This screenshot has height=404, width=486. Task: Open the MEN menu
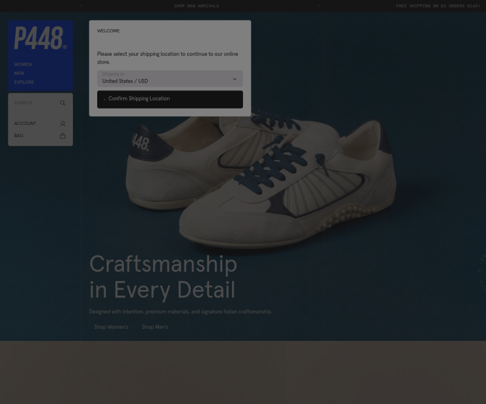pyautogui.click(x=19, y=73)
